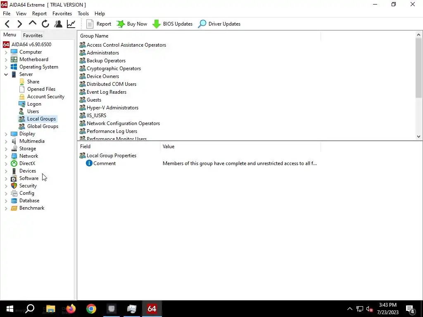Refresh the page with the circular arrow icon
The height and width of the screenshot is (317, 423).
pyautogui.click(x=45, y=24)
